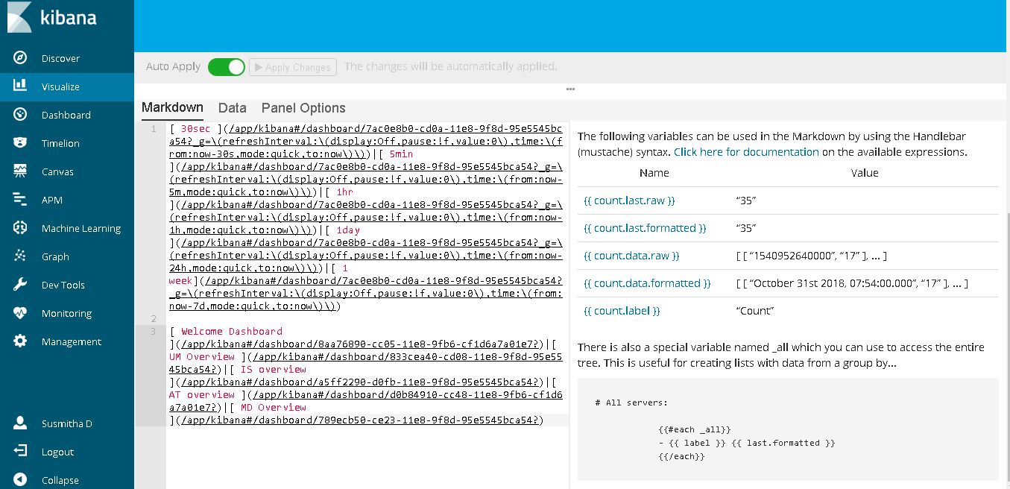
Task: Click the 'UM Overview' text in editor
Action: point(202,356)
